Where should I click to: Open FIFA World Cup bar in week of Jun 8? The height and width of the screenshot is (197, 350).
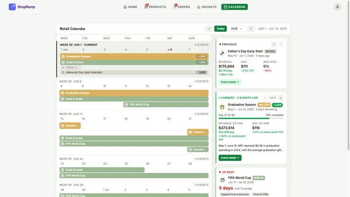[x=166, y=105]
